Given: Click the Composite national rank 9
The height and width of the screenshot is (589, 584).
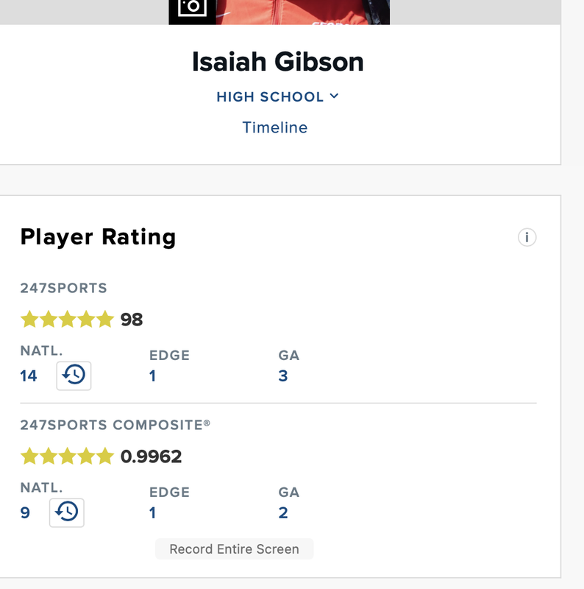Looking at the screenshot, I should pos(25,513).
